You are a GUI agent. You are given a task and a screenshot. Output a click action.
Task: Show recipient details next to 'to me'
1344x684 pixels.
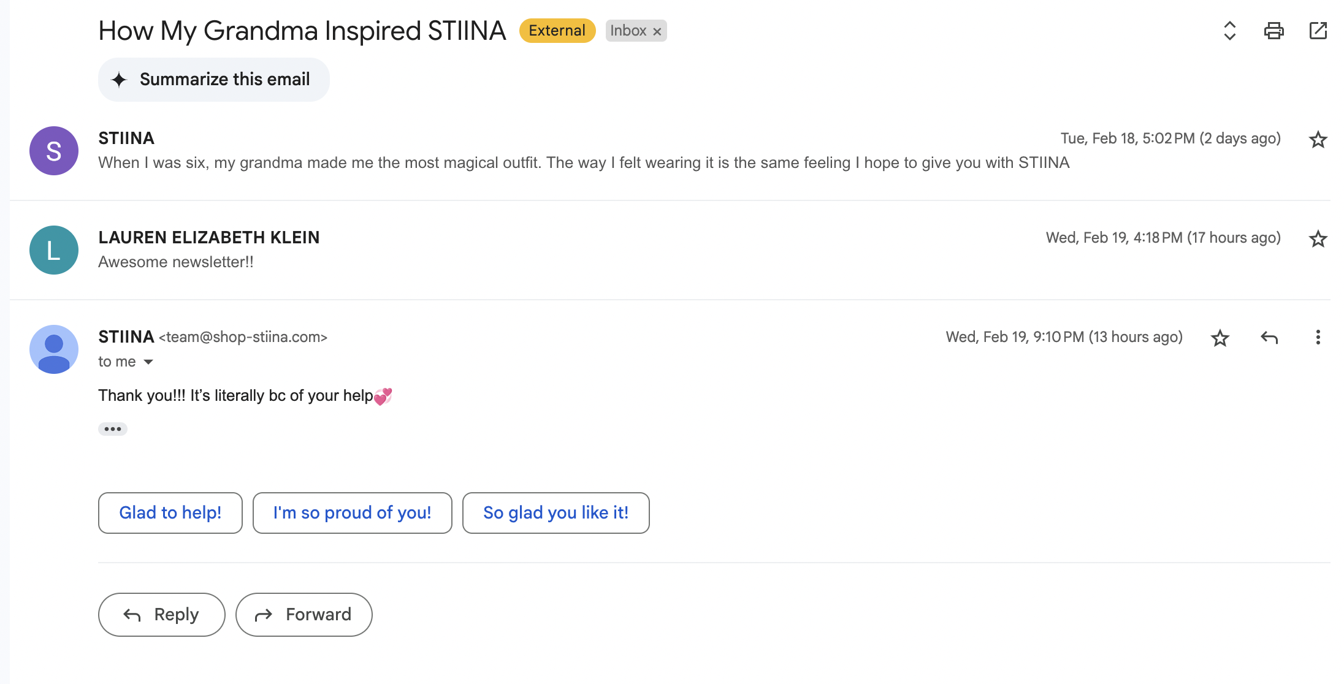(148, 362)
